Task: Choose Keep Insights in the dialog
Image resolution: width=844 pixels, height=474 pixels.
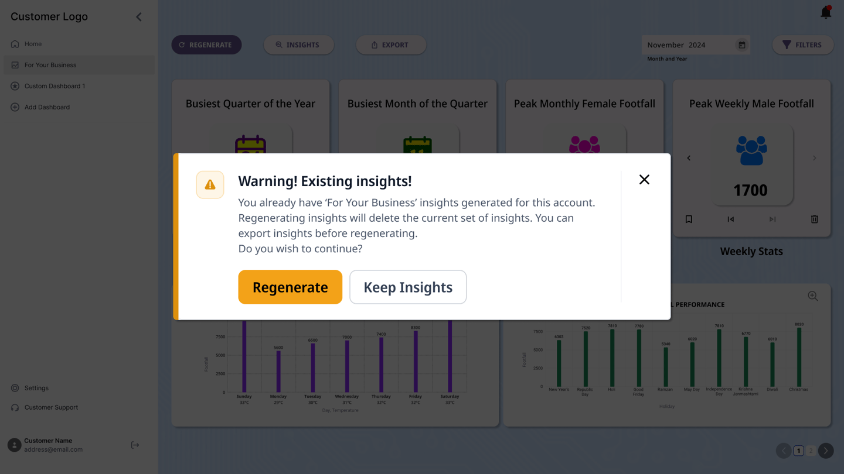Action: point(408,287)
